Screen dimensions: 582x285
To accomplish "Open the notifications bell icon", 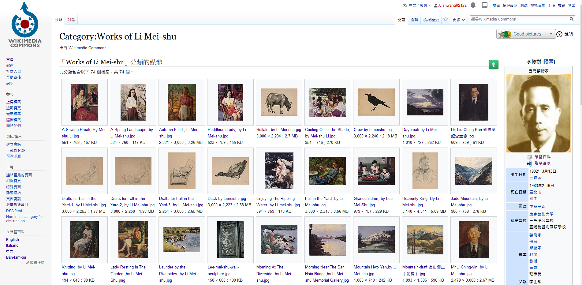I will (x=473, y=5).
